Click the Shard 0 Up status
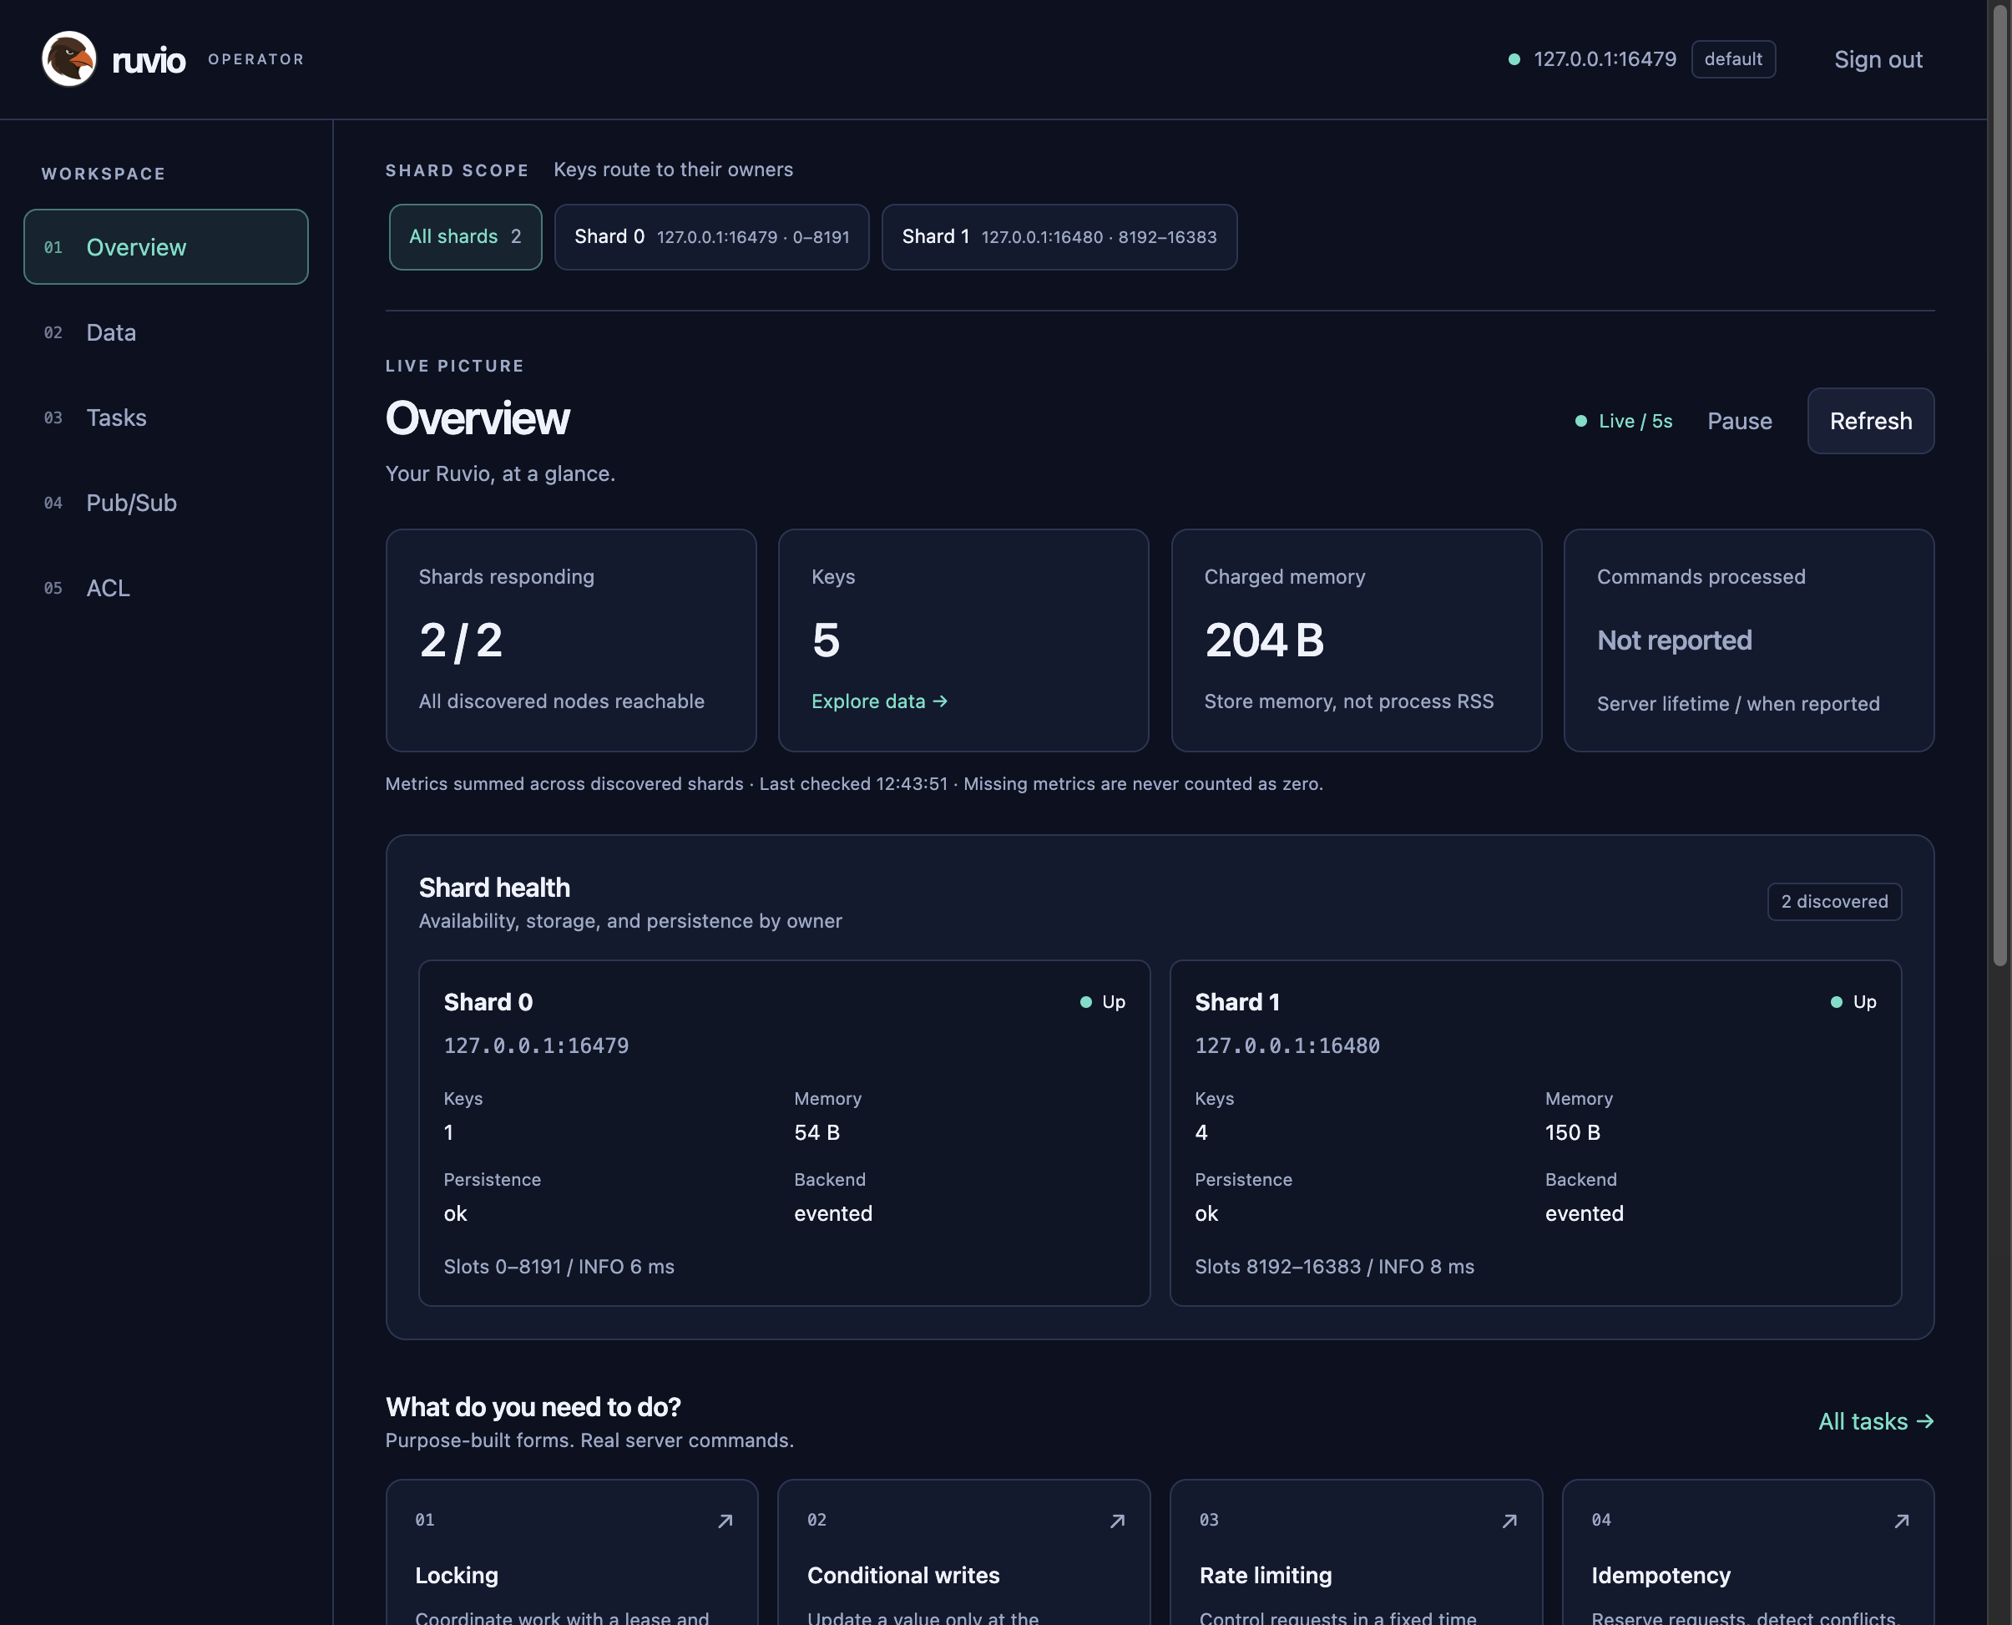The image size is (2012, 1625). point(1104,1001)
